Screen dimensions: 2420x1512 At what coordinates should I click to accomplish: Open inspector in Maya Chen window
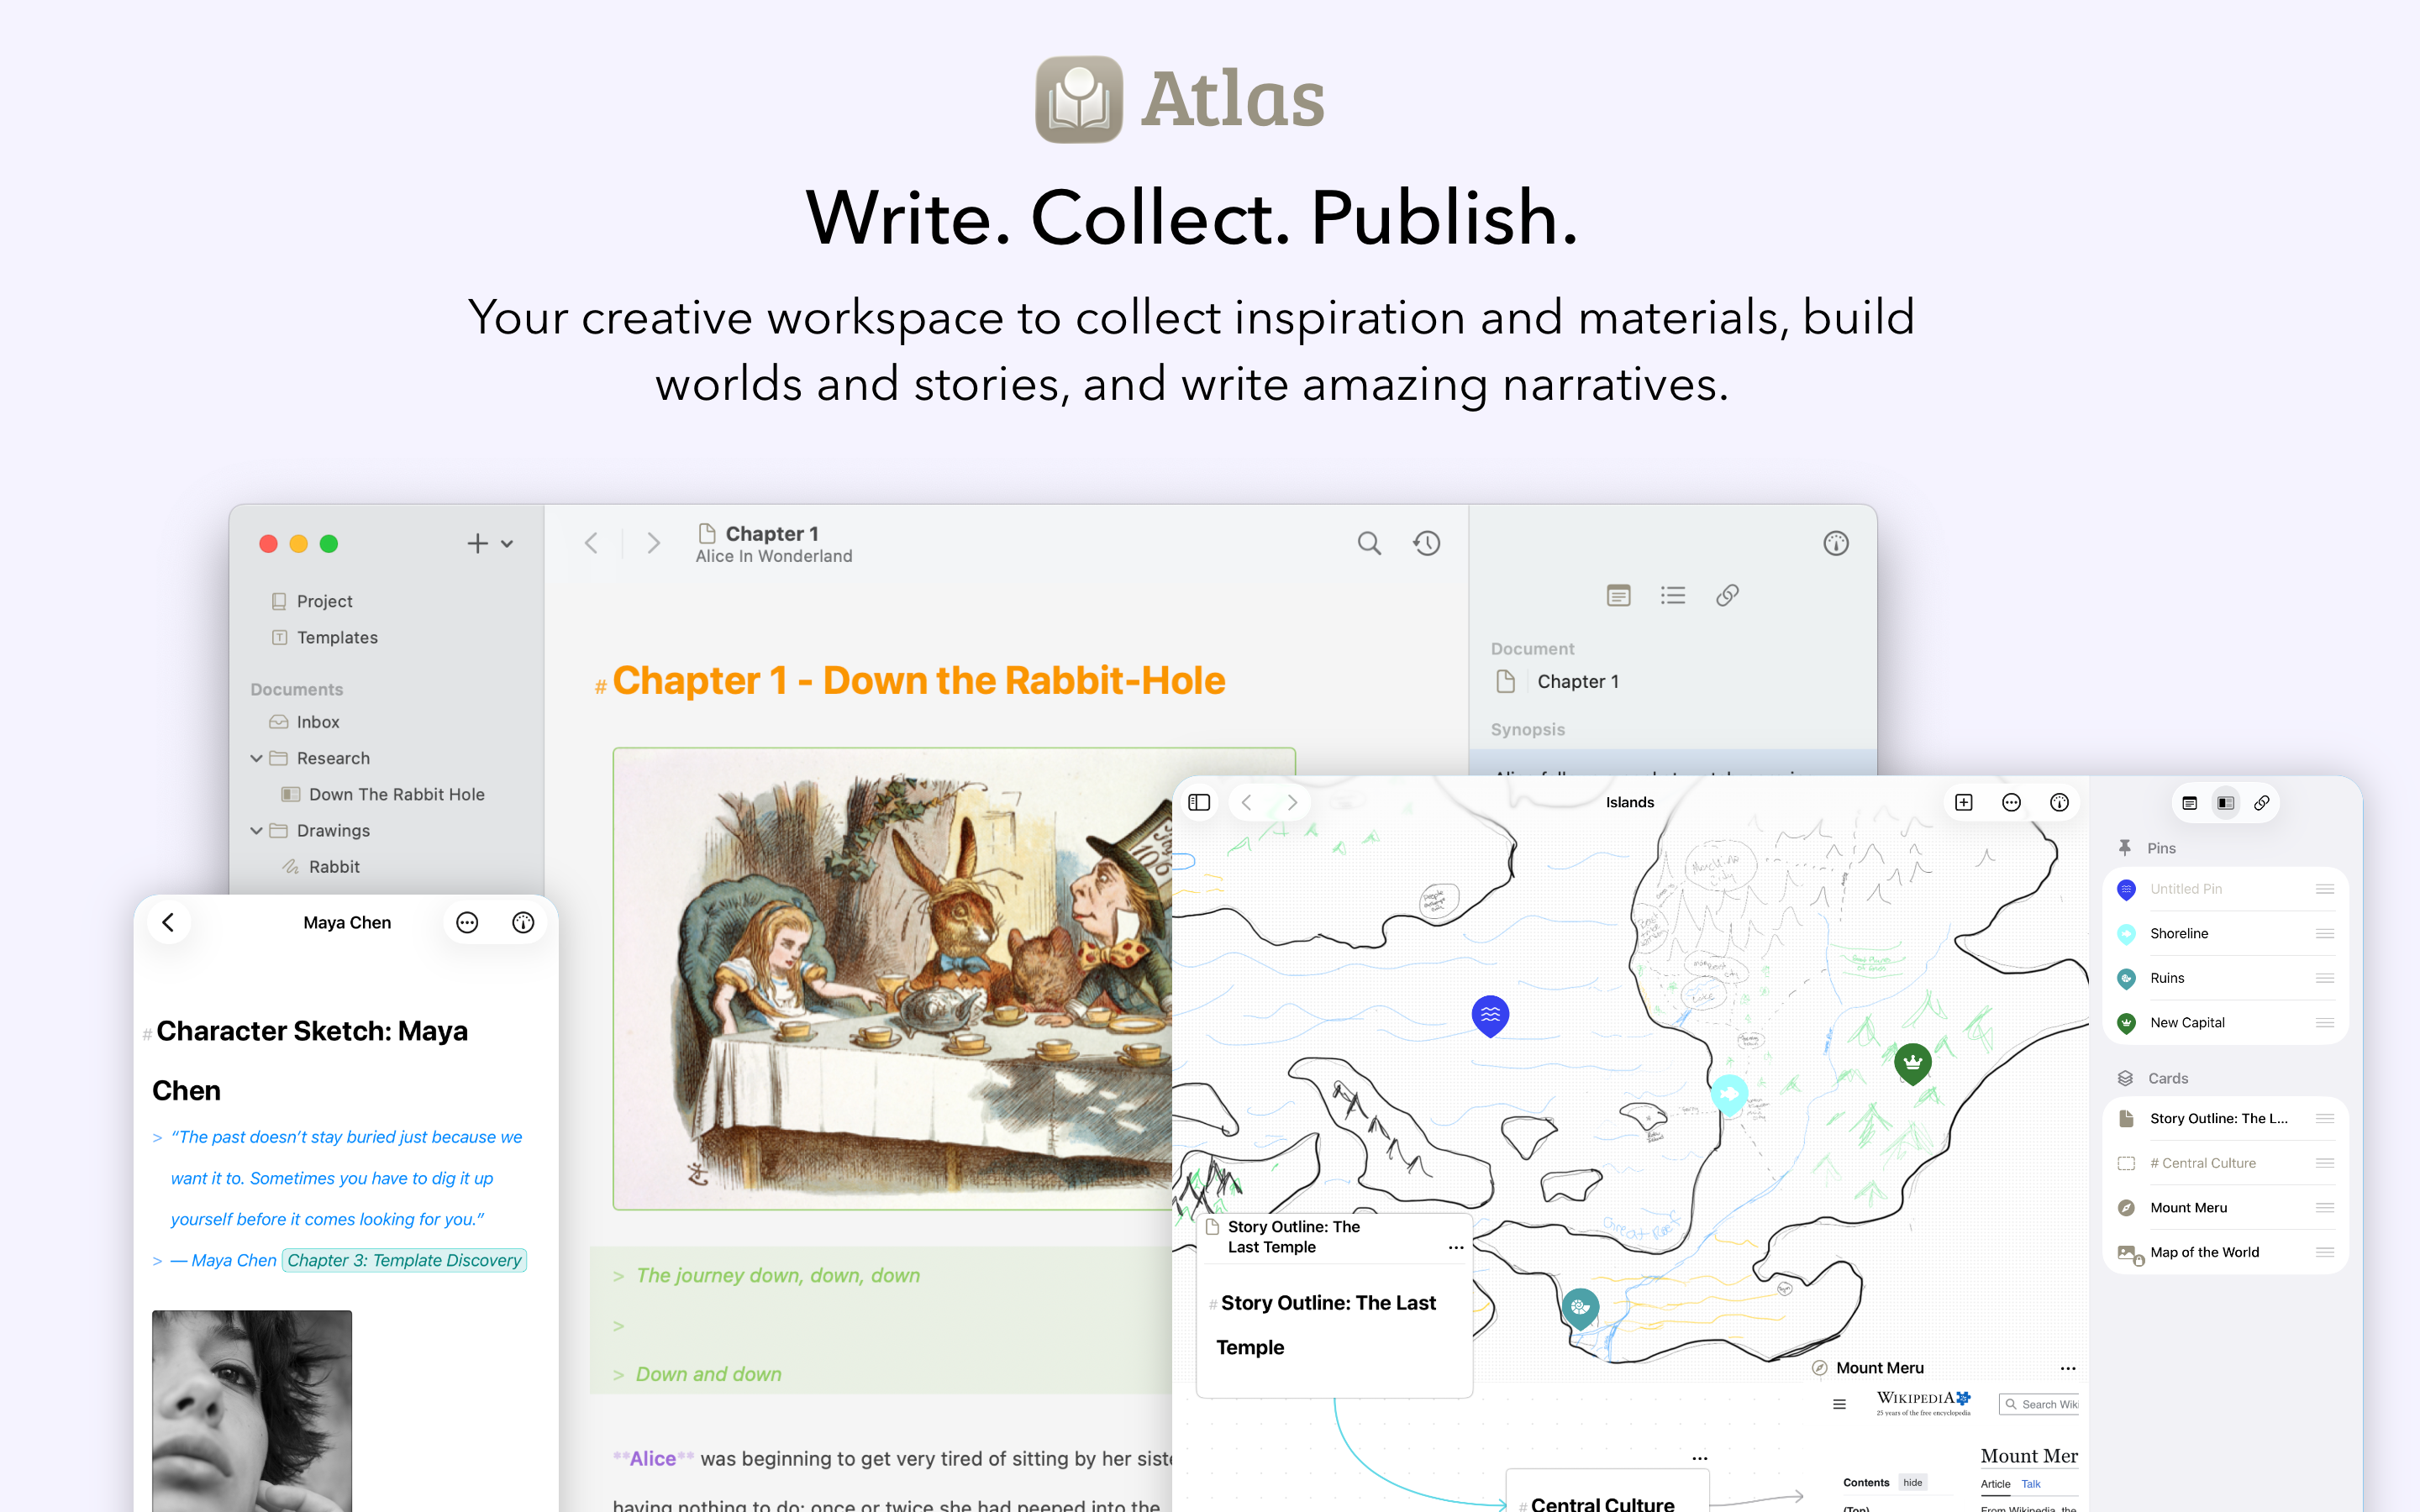523,923
